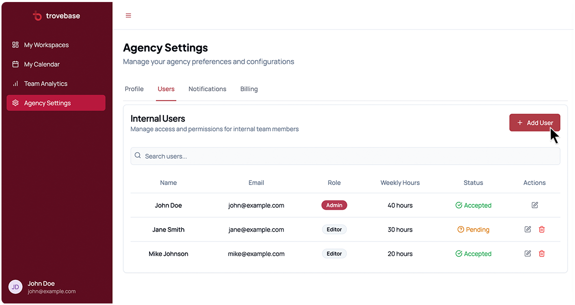Click john@example.com in the table

point(256,205)
